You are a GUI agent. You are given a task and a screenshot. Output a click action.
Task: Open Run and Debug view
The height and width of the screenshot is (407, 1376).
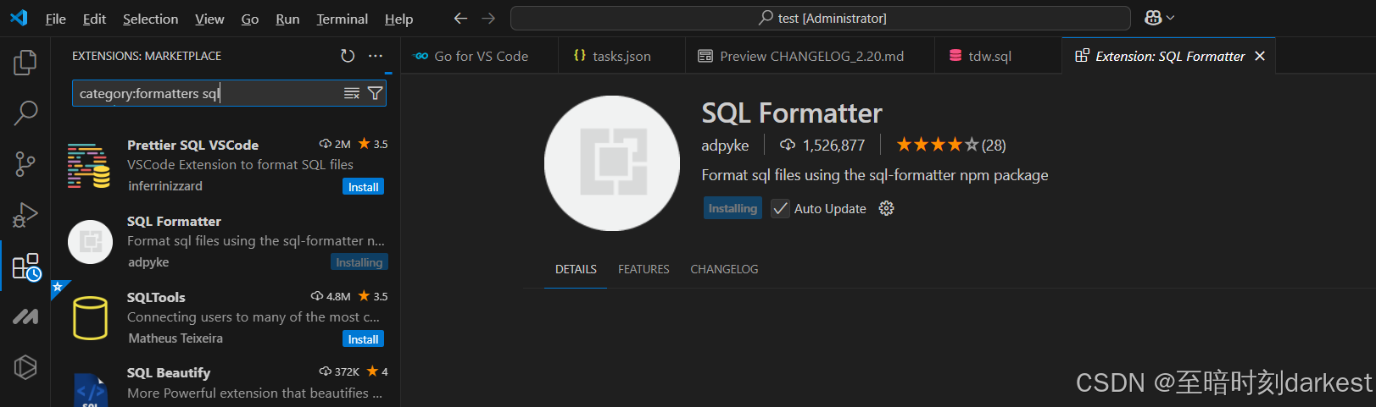coord(25,215)
